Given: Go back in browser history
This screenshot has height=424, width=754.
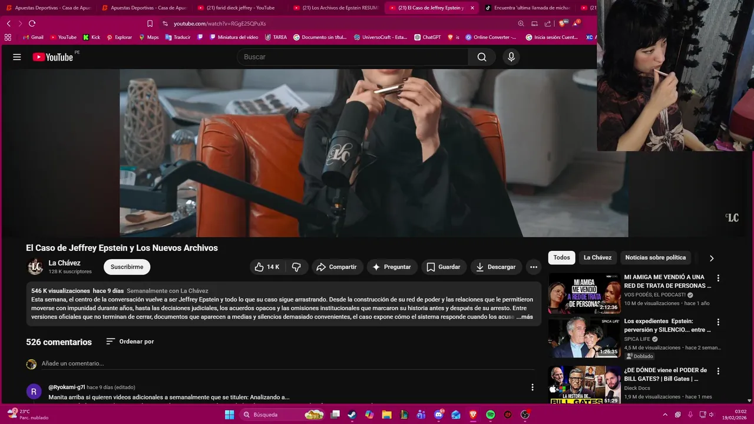Looking at the screenshot, I should coord(8,24).
